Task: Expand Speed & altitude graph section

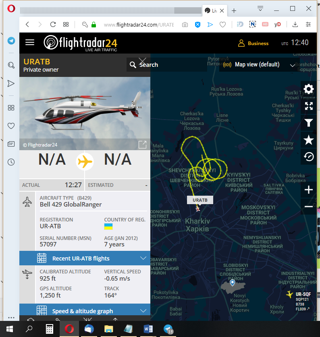Action: (85, 311)
